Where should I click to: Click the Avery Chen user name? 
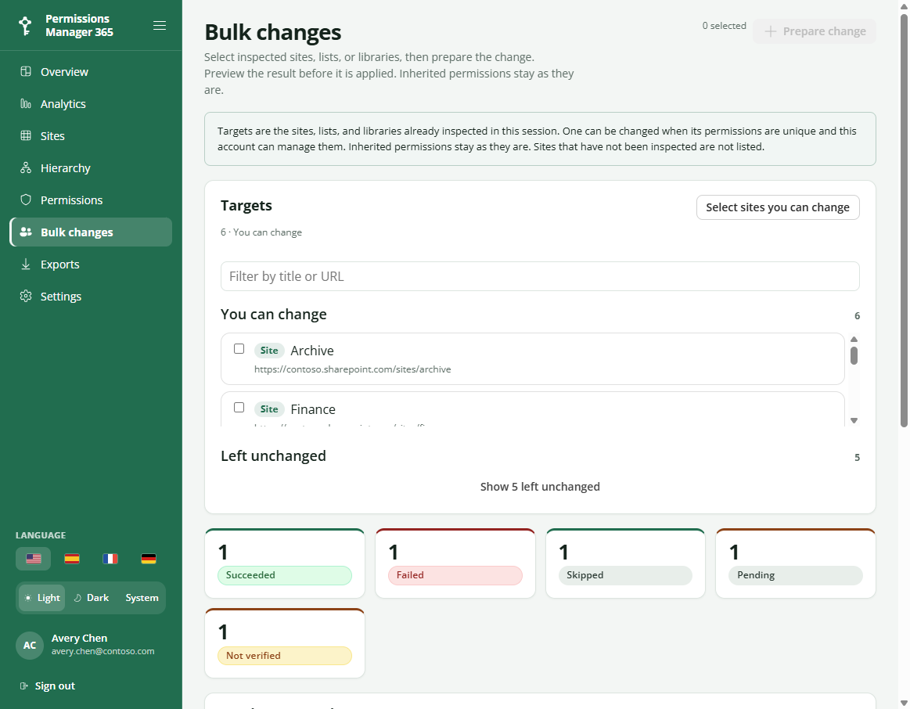80,639
